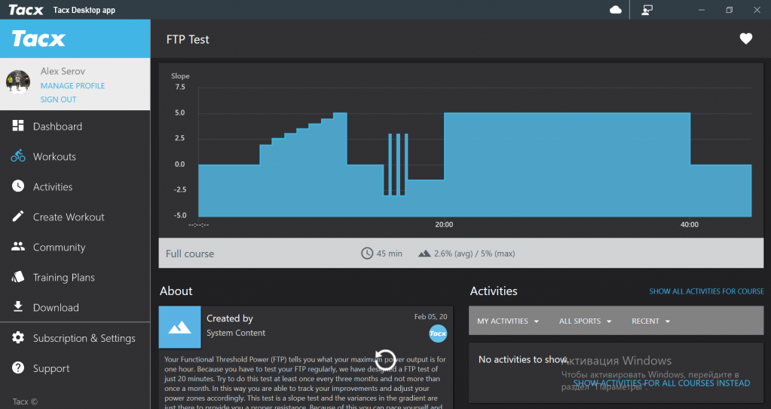This screenshot has height=409, width=771.
Task: Click the mountain course icon under About
Action: 180,328
